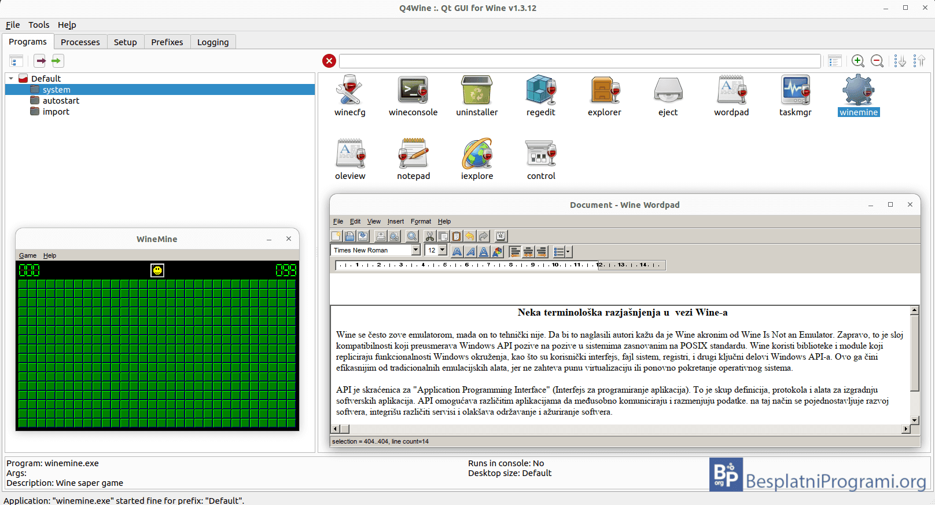Click the Wordpad horizontal scrollbar right arrow
Screen dimensions: 935x505
pos(906,429)
